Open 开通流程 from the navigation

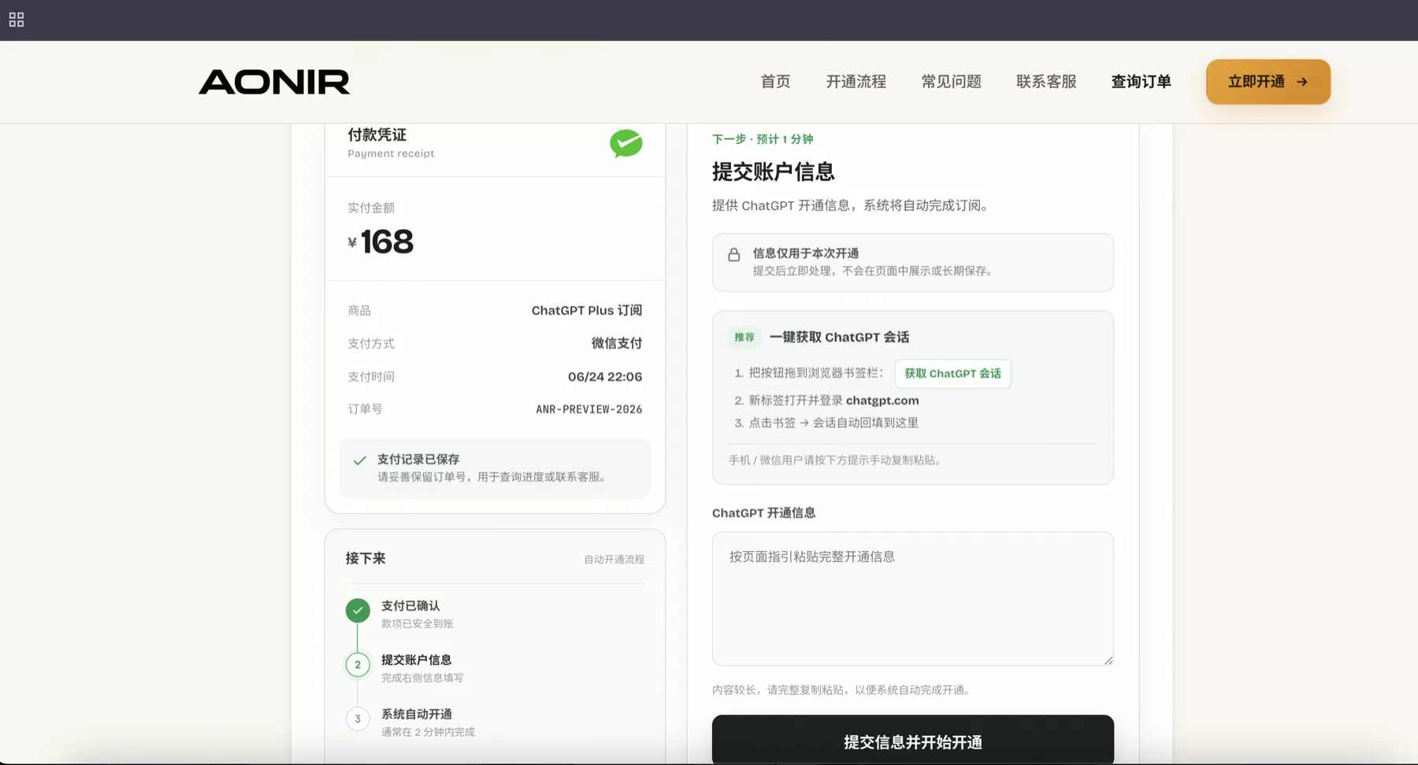click(x=856, y=82)
